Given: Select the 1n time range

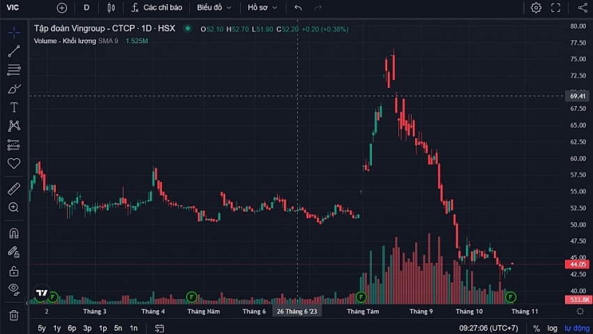Looking at the screenshot, I should (133, 328).
